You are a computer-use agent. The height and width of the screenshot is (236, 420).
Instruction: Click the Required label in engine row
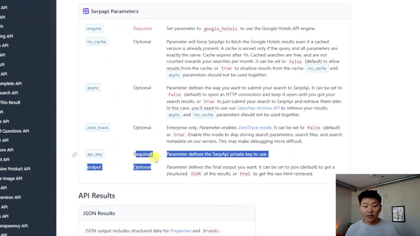[x=142, y=28]
